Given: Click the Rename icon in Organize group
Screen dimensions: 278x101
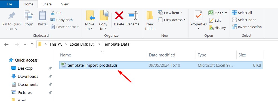Looking at the screenshot, I should 133,15.
